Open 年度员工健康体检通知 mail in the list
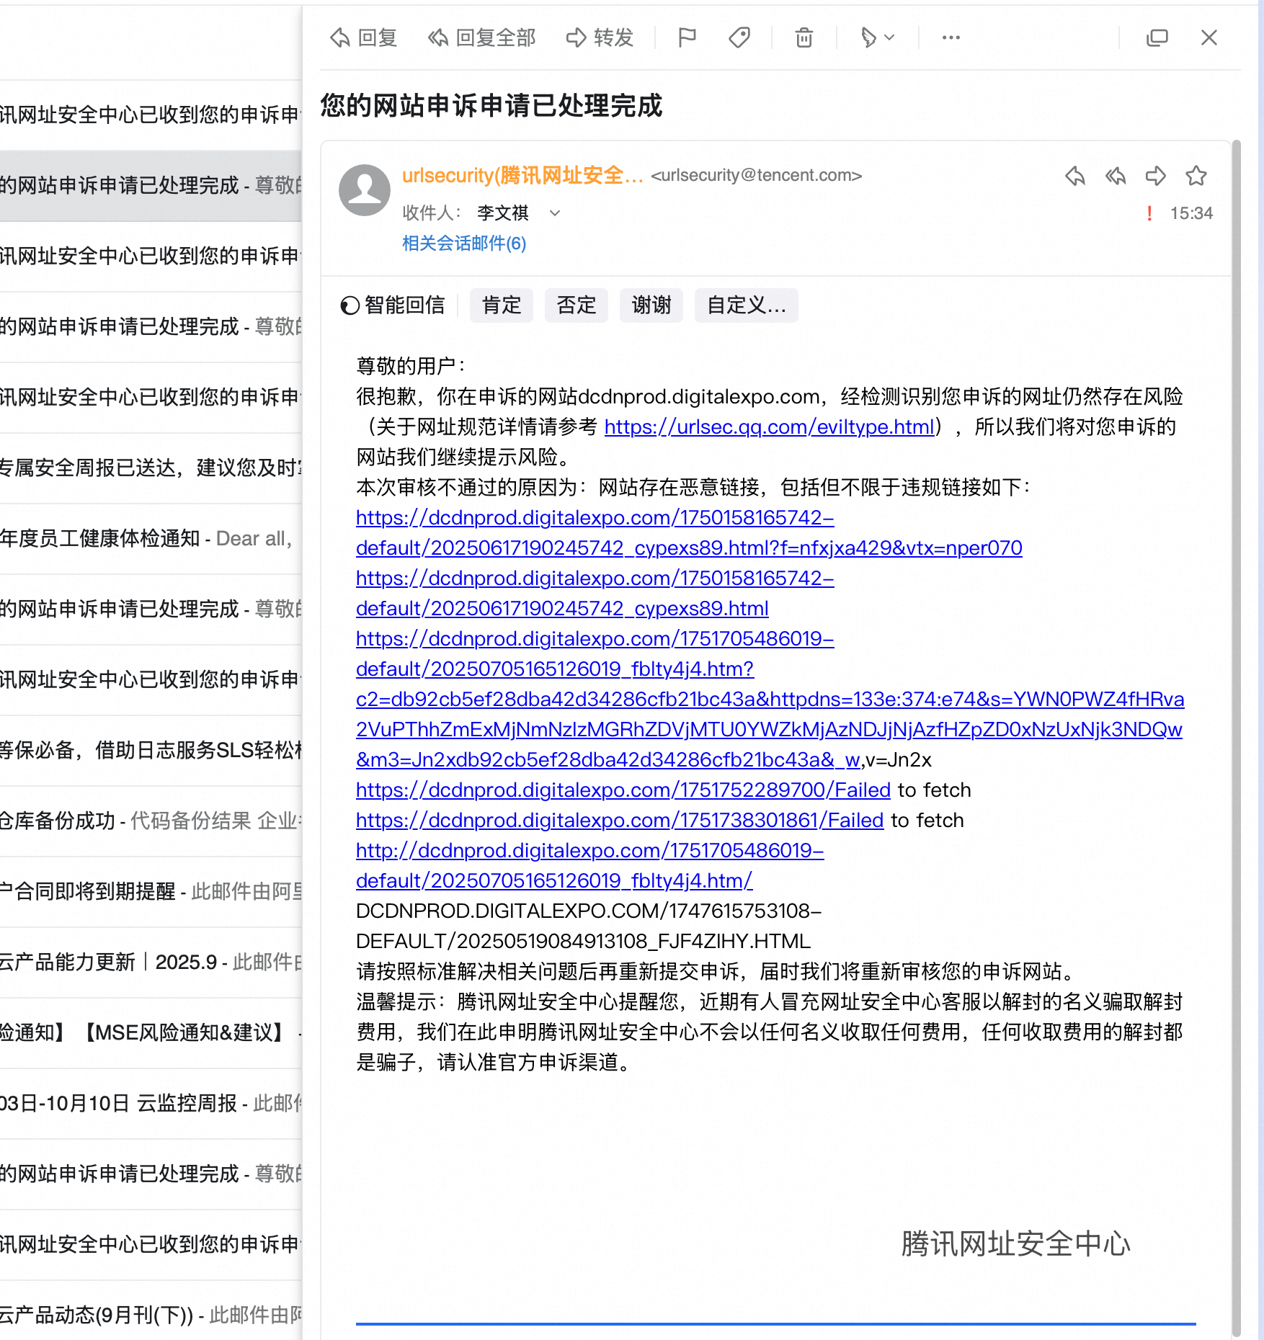Screen dimensions: 1264x1340 pos(151,539)
